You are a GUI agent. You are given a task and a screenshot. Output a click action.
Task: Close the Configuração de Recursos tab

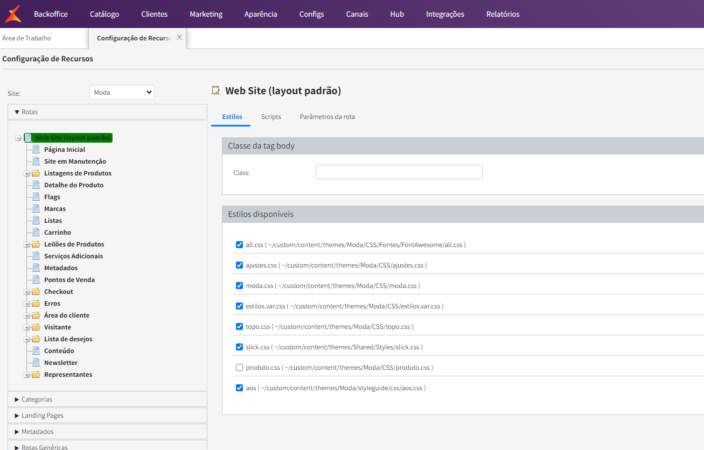click(x=179, y=37)
